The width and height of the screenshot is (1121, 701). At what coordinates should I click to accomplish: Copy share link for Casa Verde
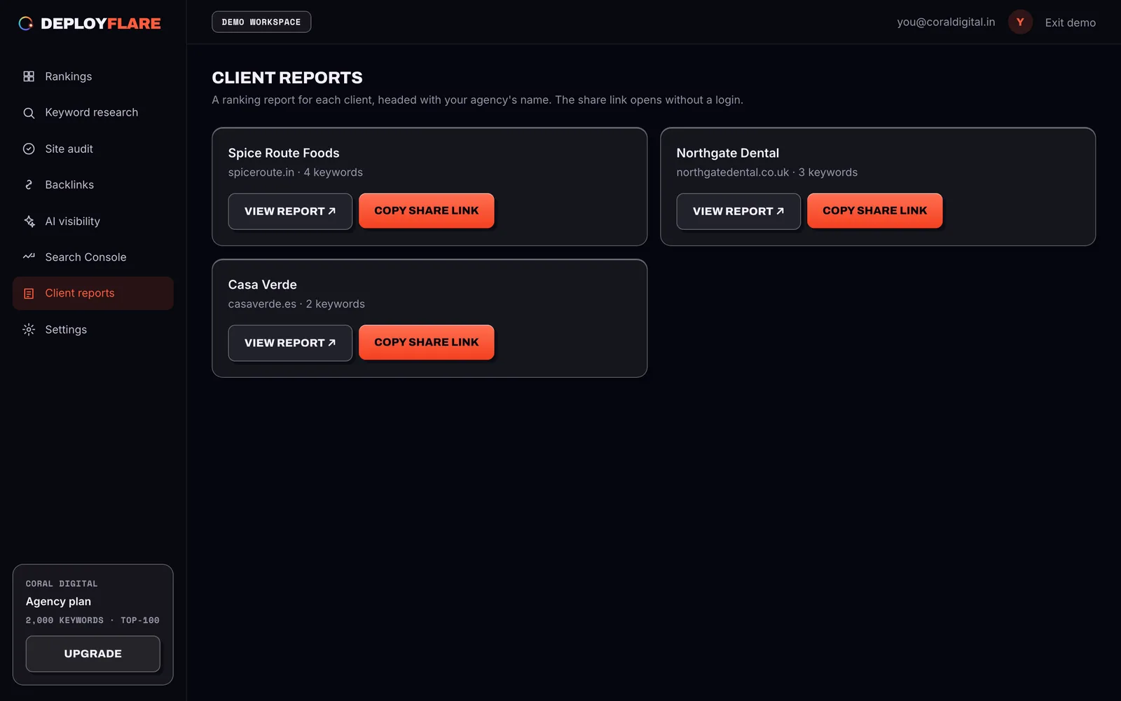click(427, 342)
